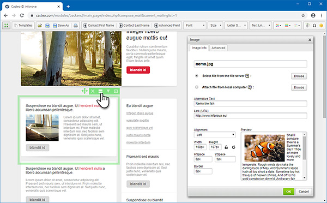Insert an Advanced Field

coord(167,26)
